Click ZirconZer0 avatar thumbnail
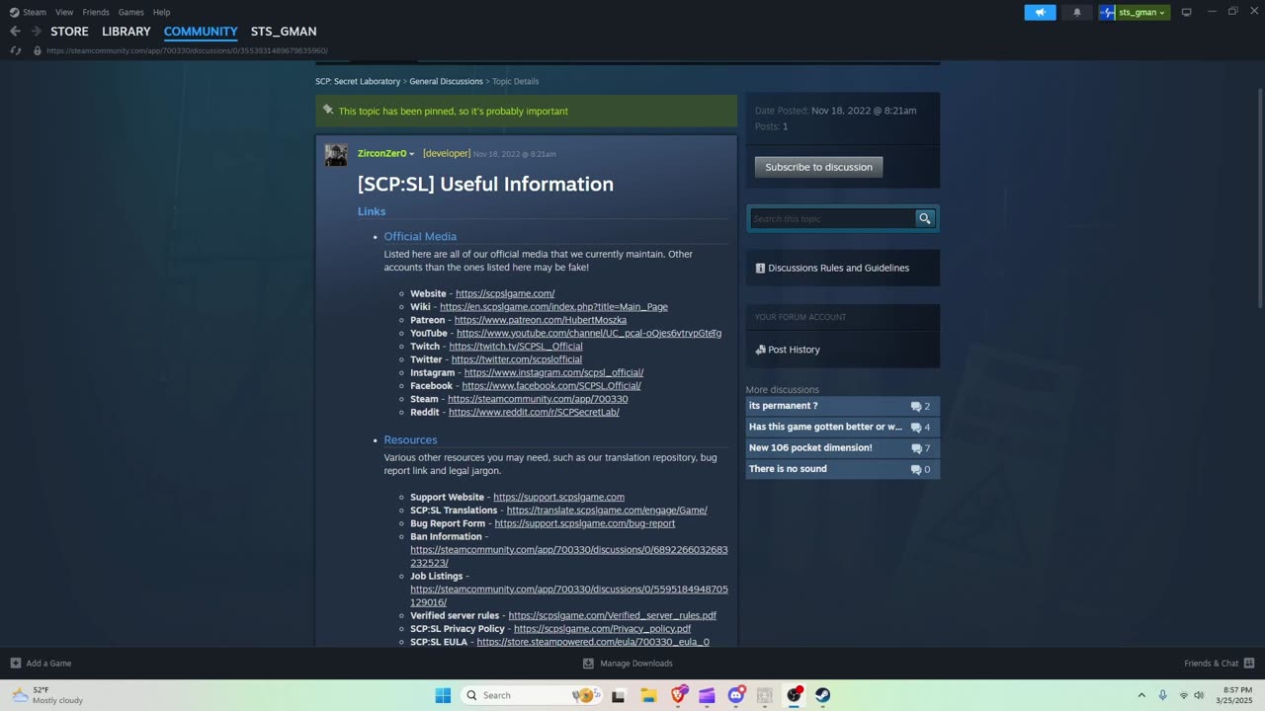This screenshot has height=711, width=1265. tap(336, 154)
